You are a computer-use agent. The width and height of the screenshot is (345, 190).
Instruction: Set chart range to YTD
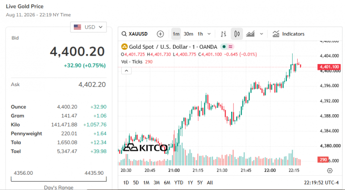click(x=178, y=183)
